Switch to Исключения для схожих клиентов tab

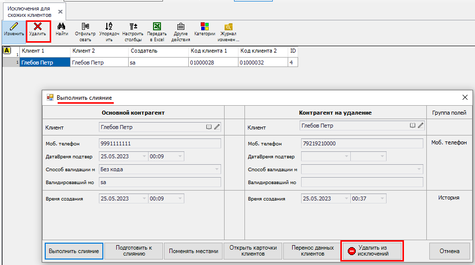29,11
